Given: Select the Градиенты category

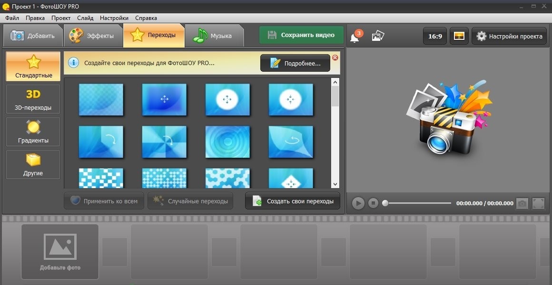Looking at the screenshot, I should [x=33, y=132].
